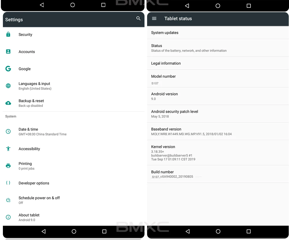The height and width of the screenshot is (240, 289).
Task: Open Status battery and network information
Action: click(218, 48)
